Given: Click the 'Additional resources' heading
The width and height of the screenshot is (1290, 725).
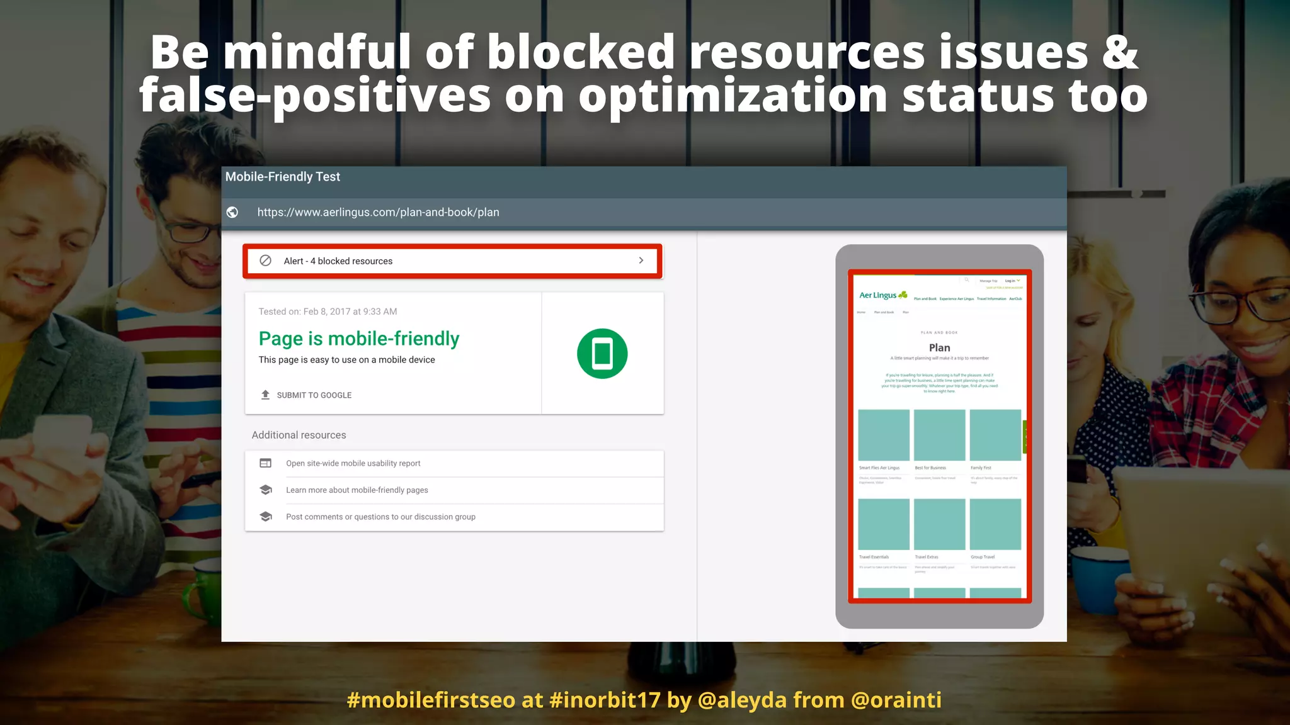Looking at the screenshot, I should tap(299, 435).
